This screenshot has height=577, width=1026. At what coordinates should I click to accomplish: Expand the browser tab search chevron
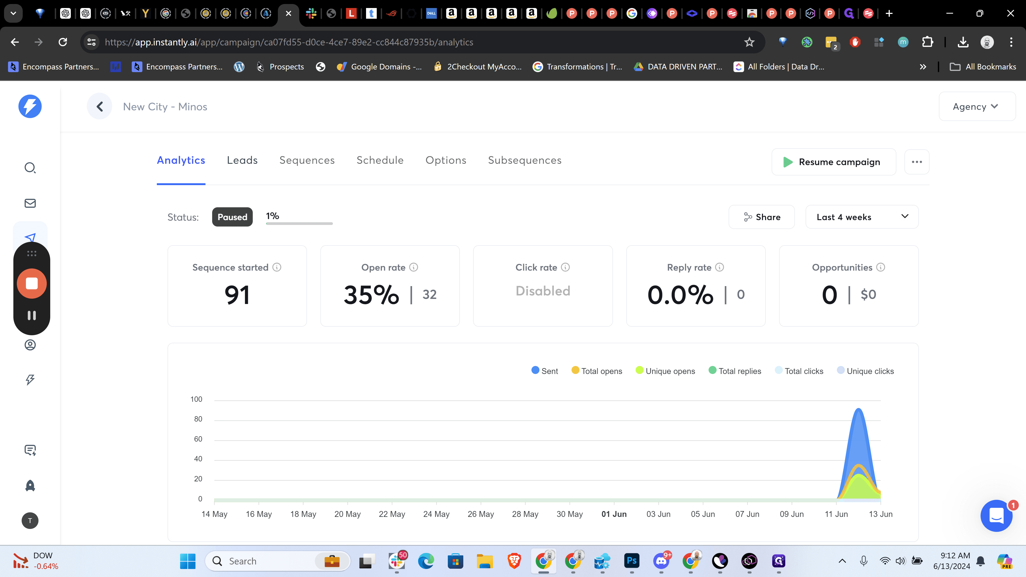click(x=13, y=13)
